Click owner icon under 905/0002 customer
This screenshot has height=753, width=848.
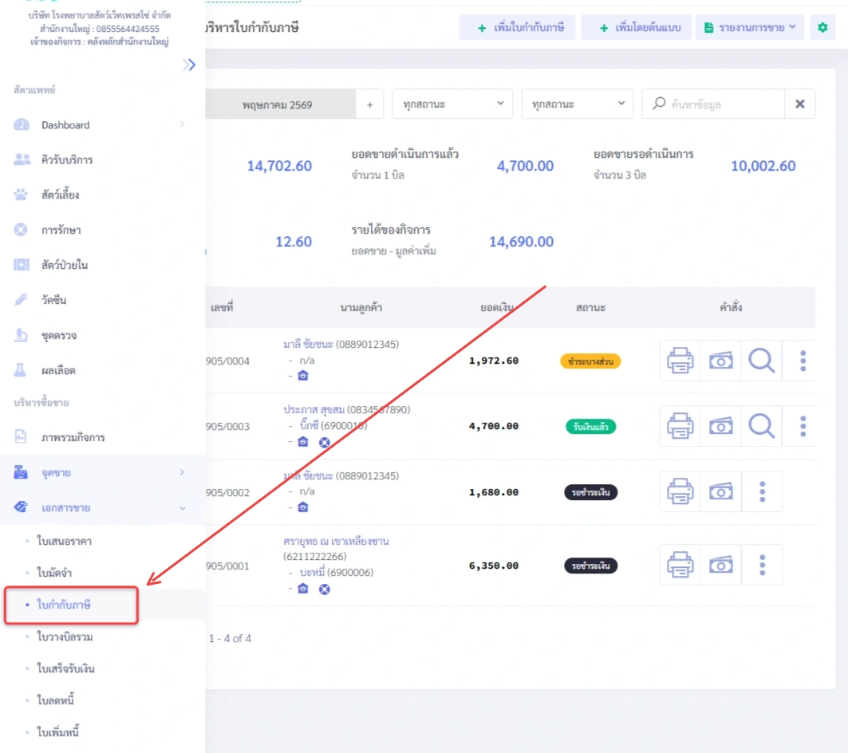pos(303,507)
